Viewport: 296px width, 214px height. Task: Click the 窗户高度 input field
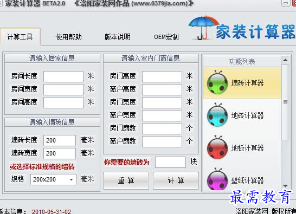coord(162,89)
